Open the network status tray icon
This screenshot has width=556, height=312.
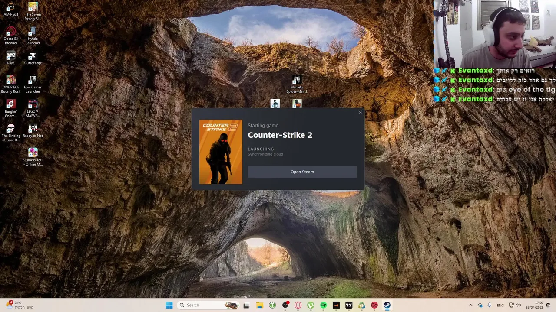click(x=511, y=305)
